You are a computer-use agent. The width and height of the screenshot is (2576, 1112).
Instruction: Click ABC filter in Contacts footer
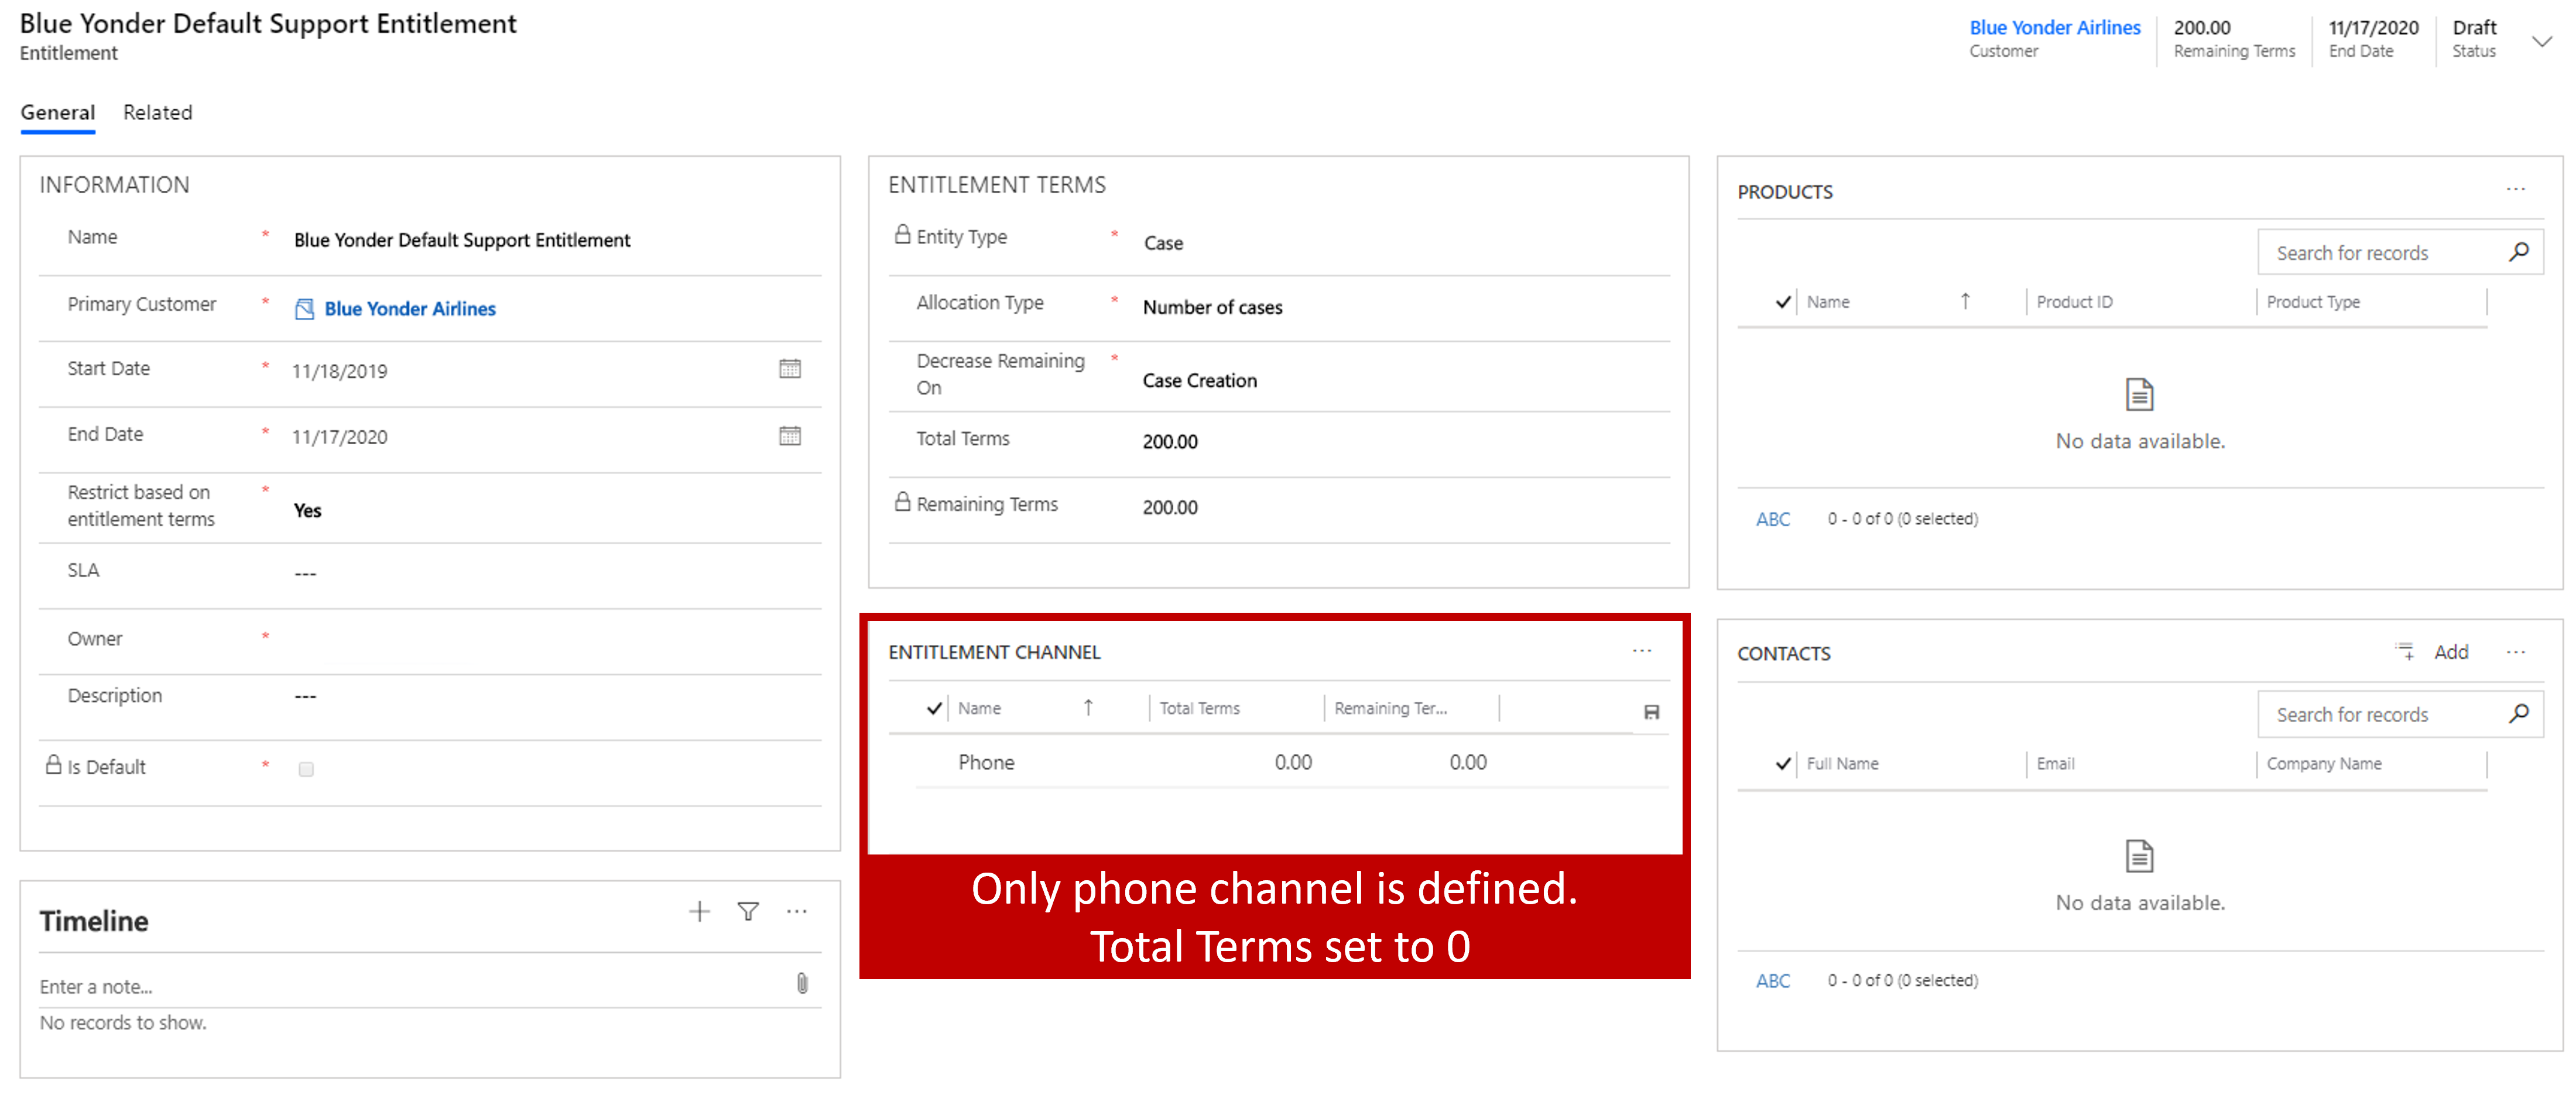[1772, 981]
